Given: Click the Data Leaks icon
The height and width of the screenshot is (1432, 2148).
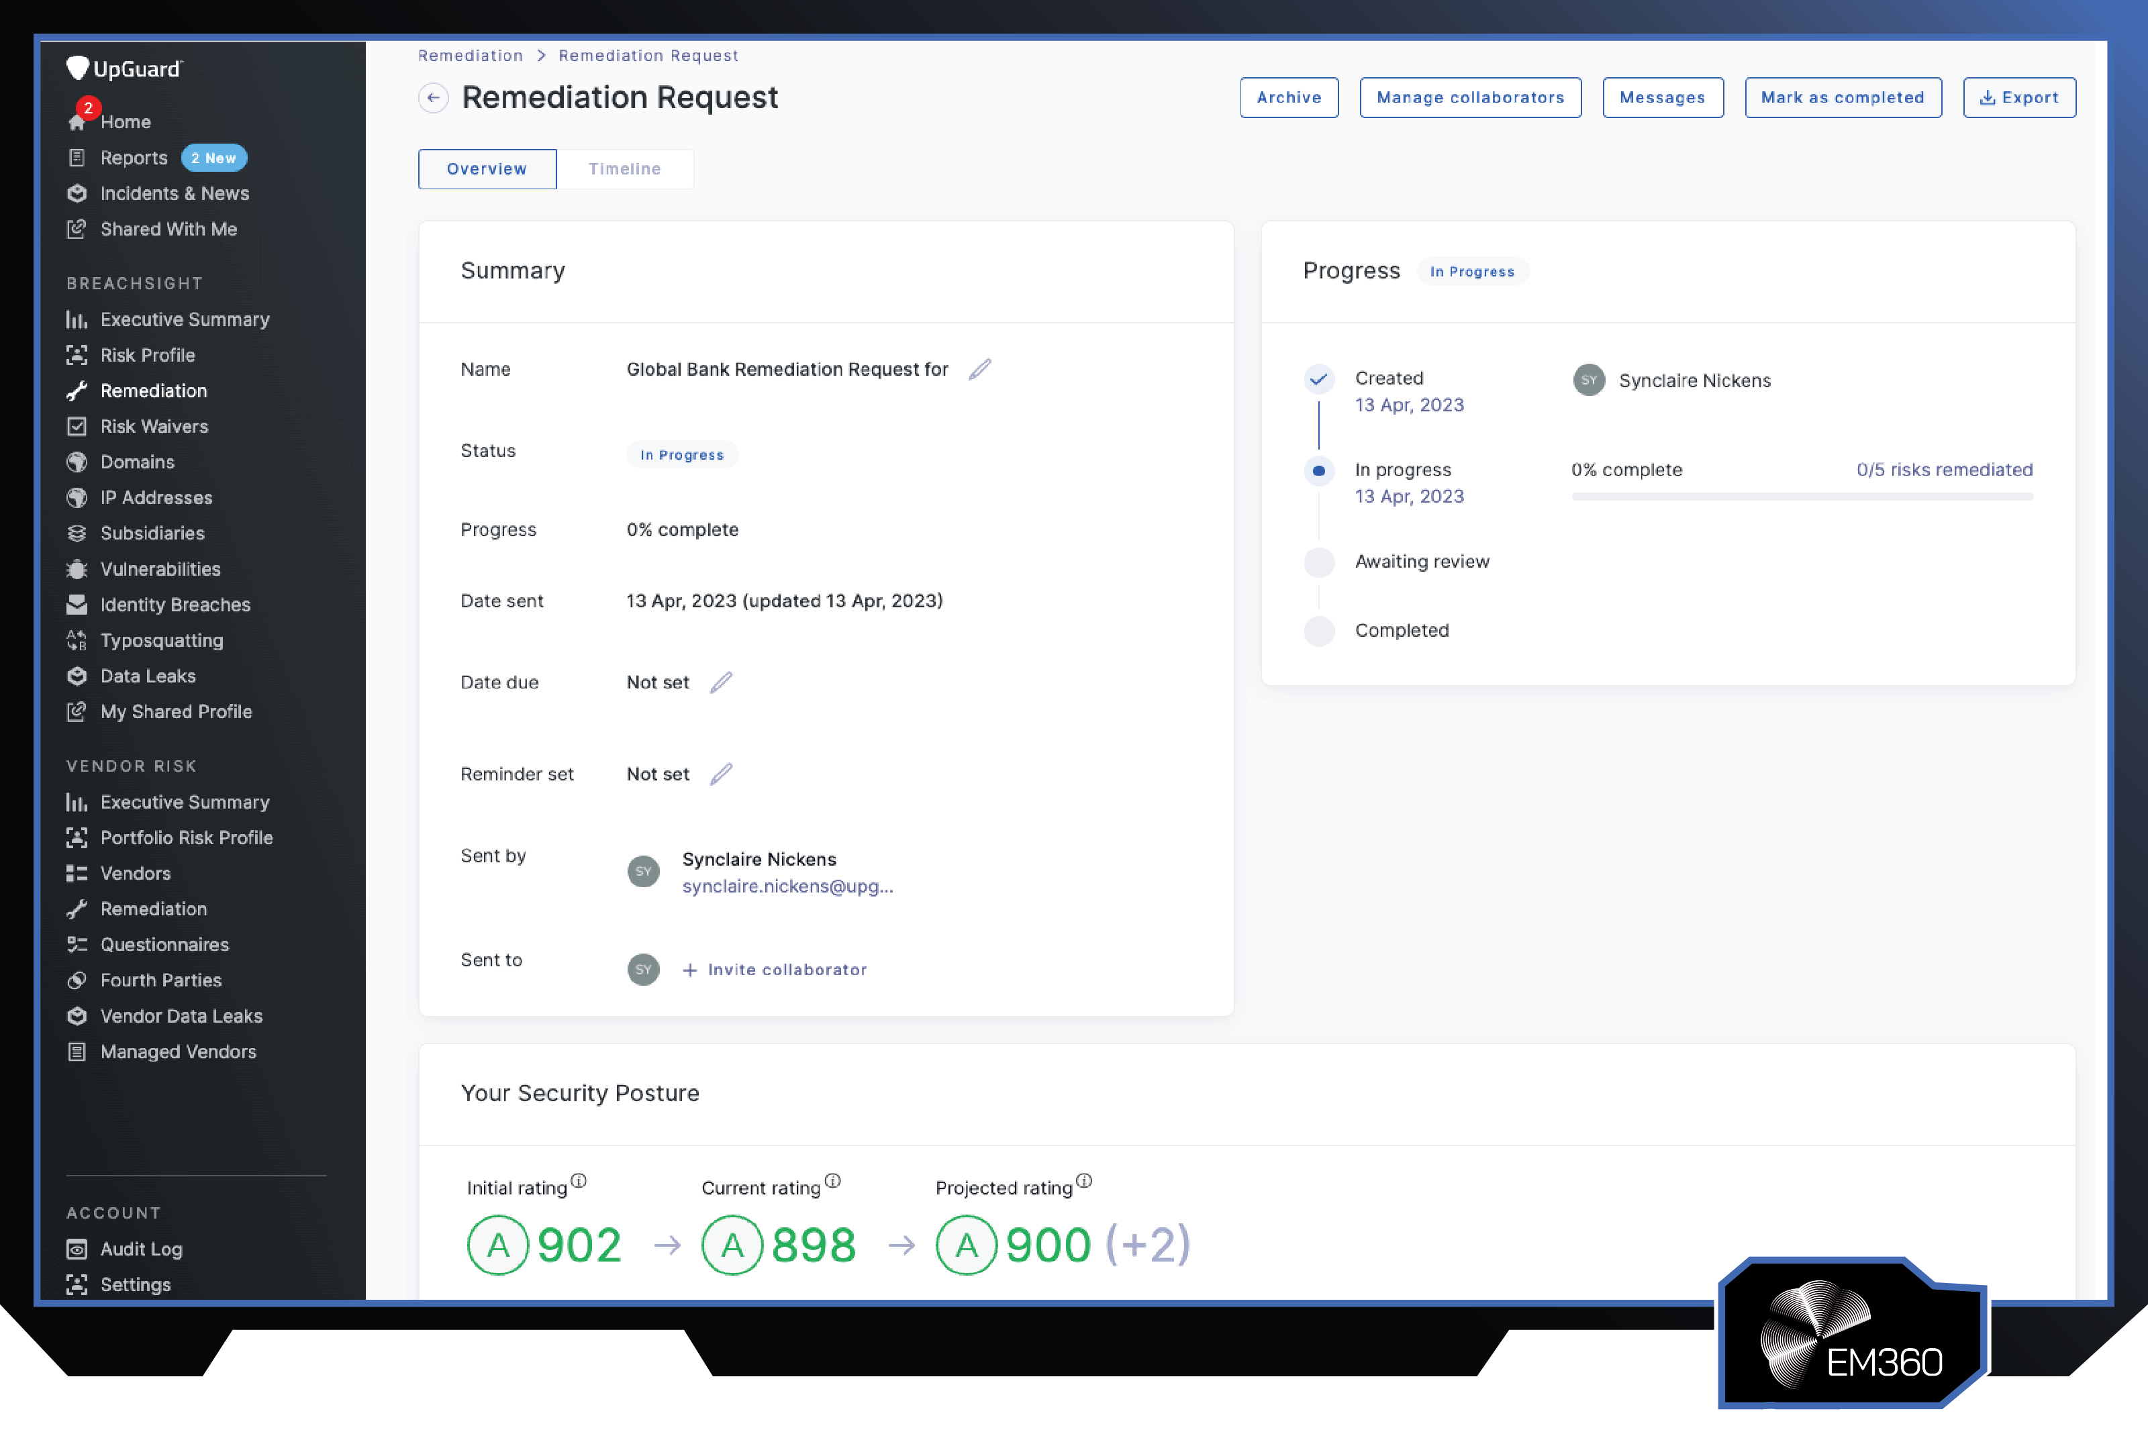Looking at the screenshot, I should 77,676.
